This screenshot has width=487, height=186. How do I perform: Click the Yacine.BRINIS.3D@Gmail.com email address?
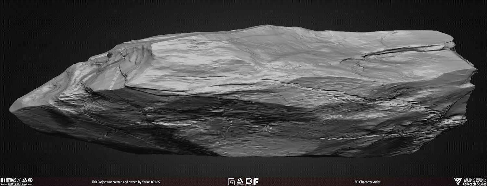[x=17, y=184]
